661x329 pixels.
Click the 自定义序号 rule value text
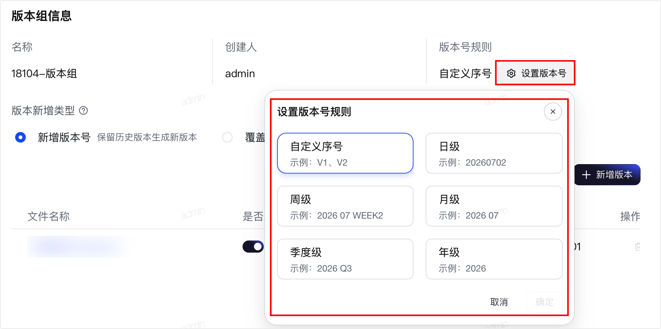(465, 73)
